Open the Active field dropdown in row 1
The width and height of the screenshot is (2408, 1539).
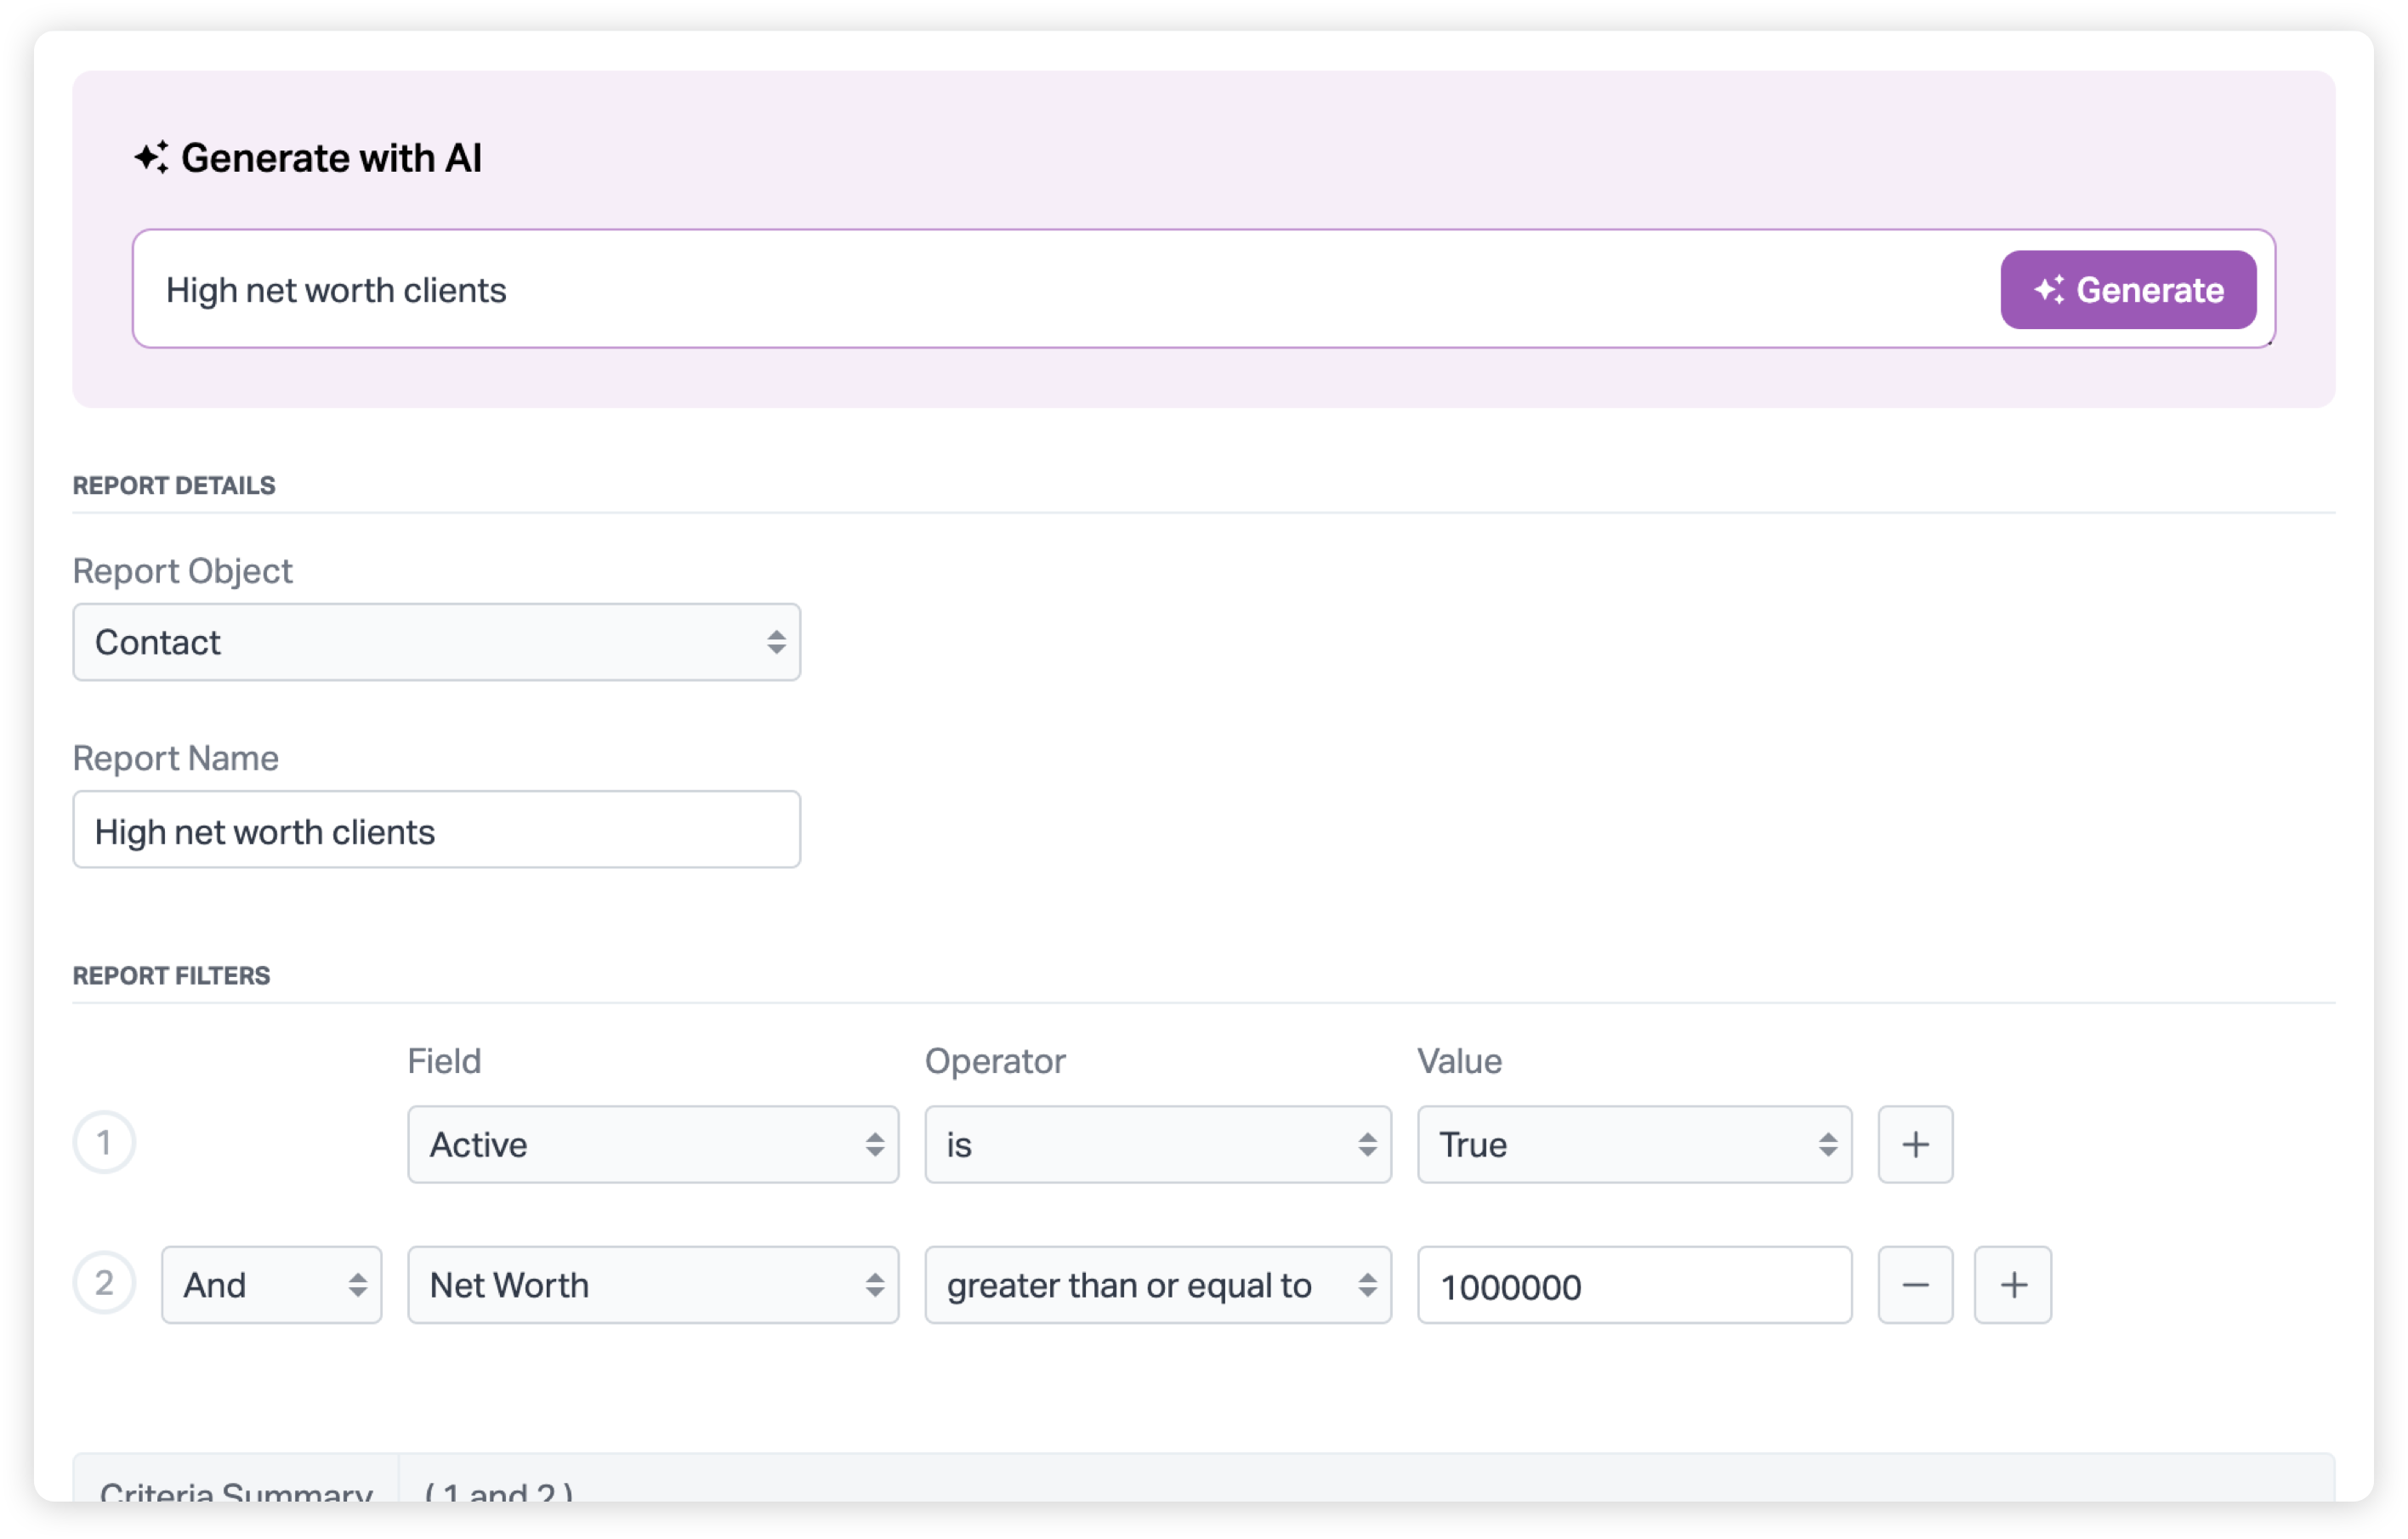pos(653,1144)
